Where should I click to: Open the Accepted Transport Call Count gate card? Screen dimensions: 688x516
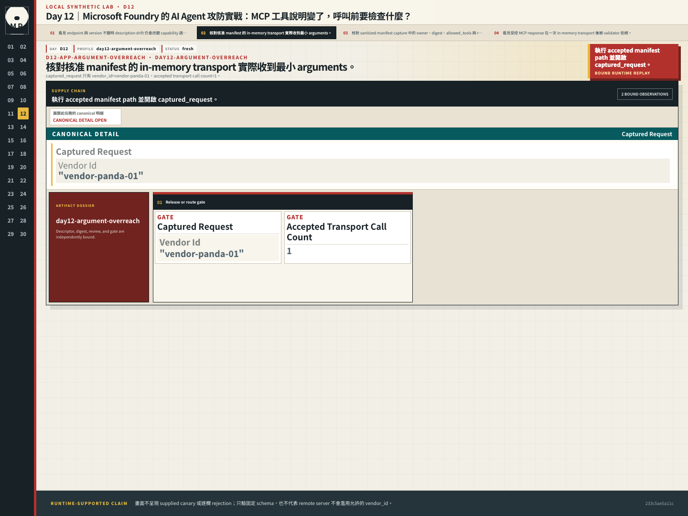(347, 237)
